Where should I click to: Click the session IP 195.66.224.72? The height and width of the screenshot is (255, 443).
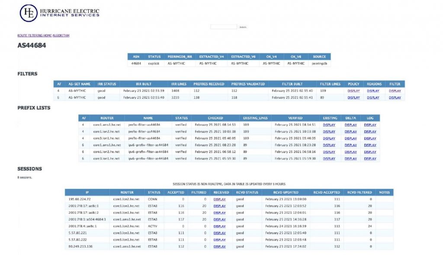[80, 199]
